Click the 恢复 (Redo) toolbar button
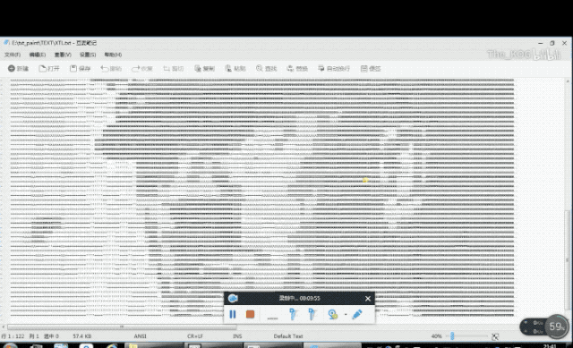Image resolution: width=573 pixels, height=348 pixels. [x=142, y=68]
